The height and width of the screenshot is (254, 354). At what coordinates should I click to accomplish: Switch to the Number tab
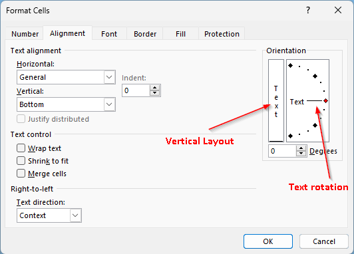pos(25,34)
